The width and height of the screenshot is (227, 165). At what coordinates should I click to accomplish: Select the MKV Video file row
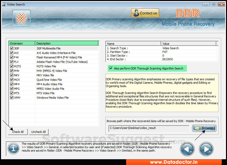pyautogui.click(x=53, y=75)
